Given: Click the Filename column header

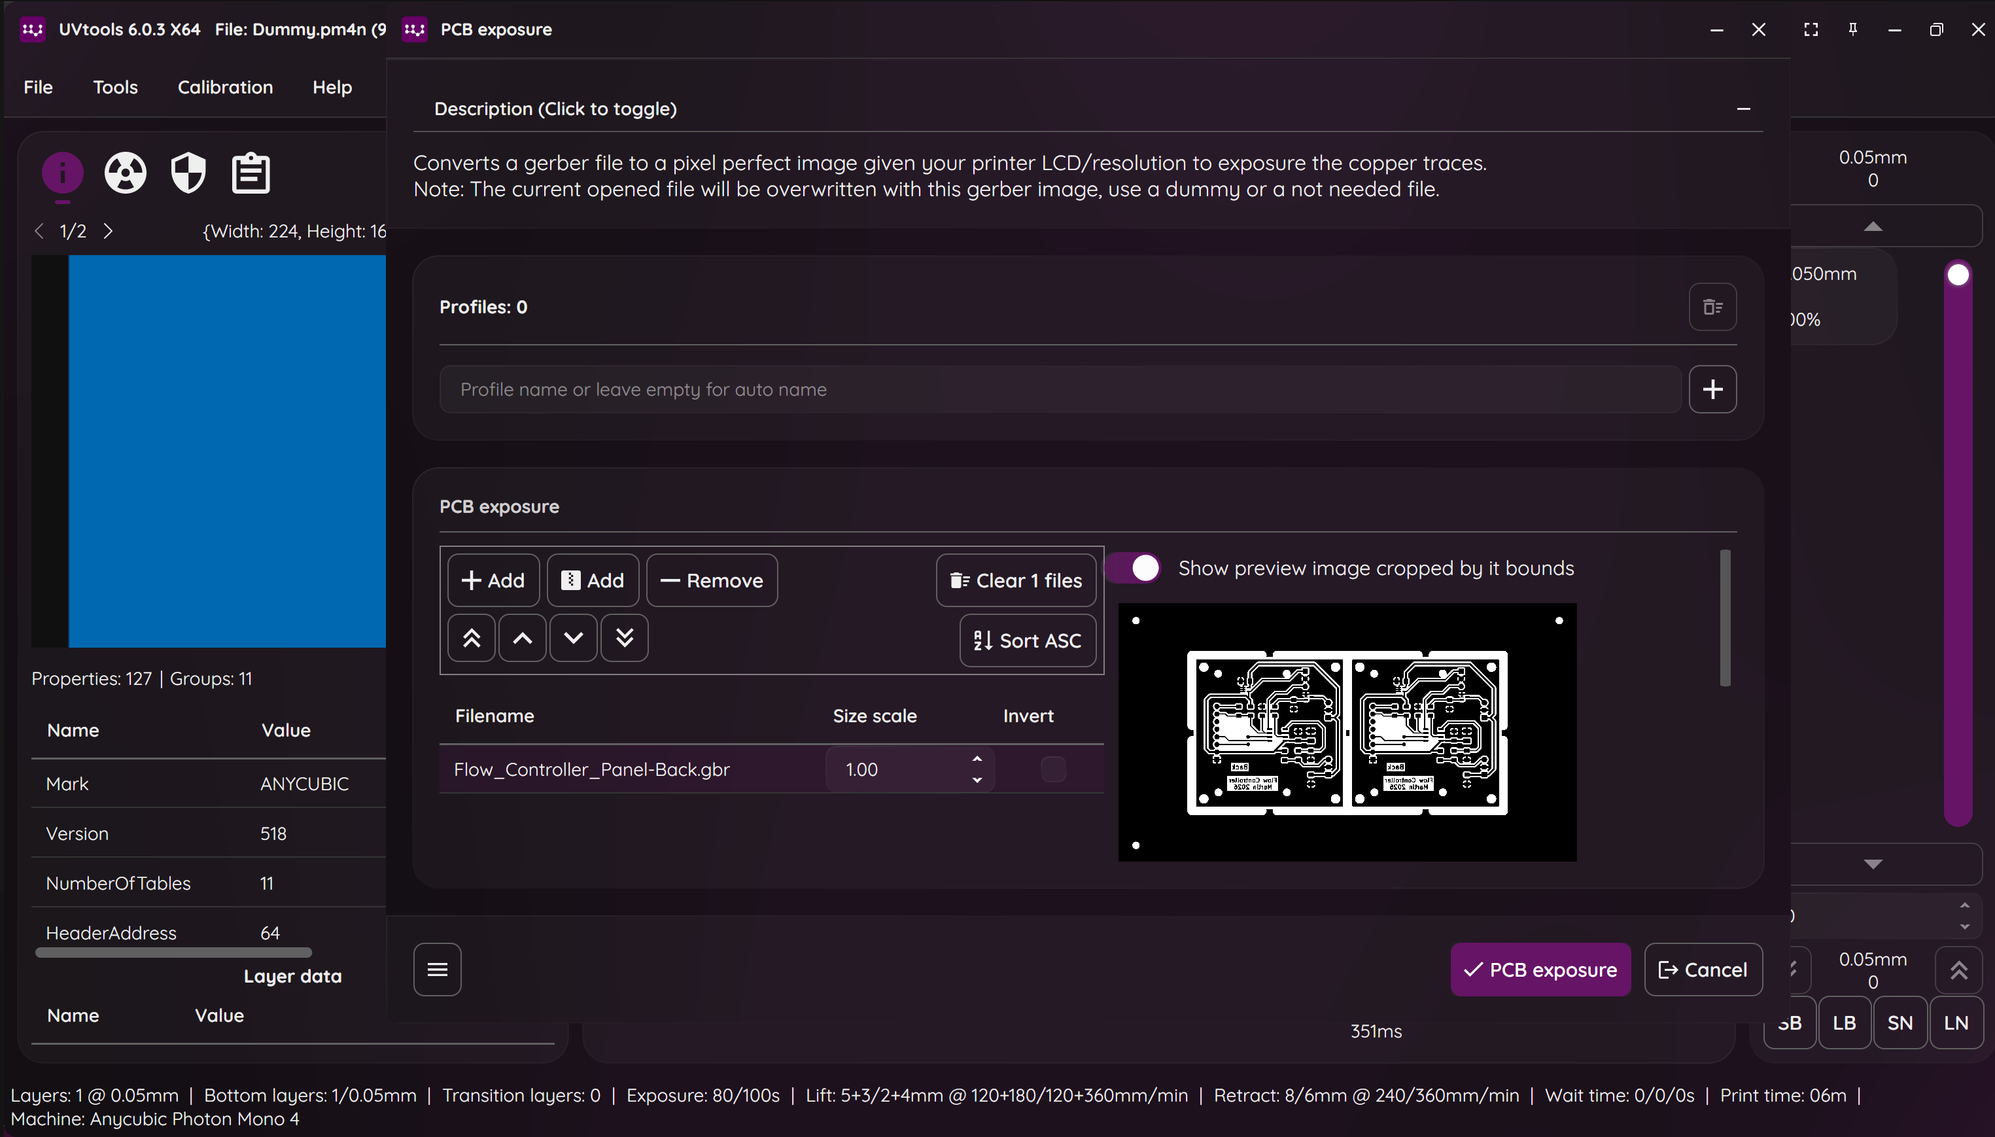Looking at the screenshot, I should click(494, 715).
